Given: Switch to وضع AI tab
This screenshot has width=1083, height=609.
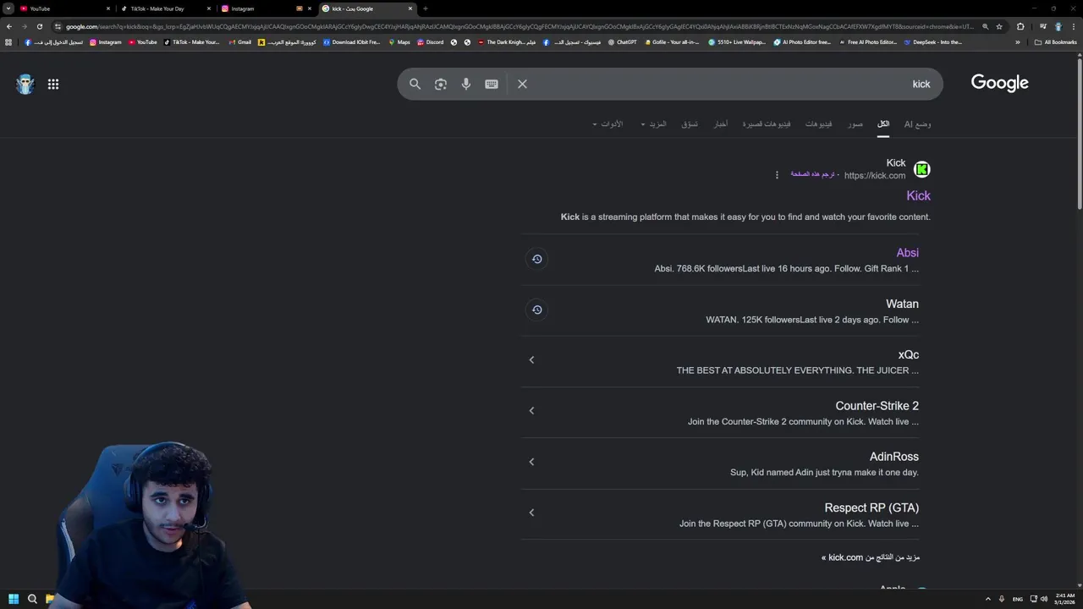Looking at the screenshot, I should coord(917,124).
